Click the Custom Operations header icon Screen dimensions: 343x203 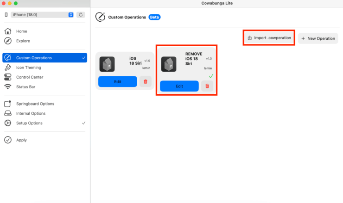(101, 17)
